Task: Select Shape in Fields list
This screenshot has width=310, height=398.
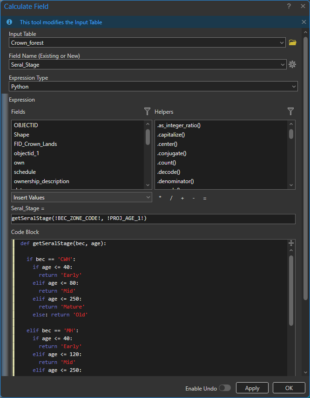Action: pos(78,135)
